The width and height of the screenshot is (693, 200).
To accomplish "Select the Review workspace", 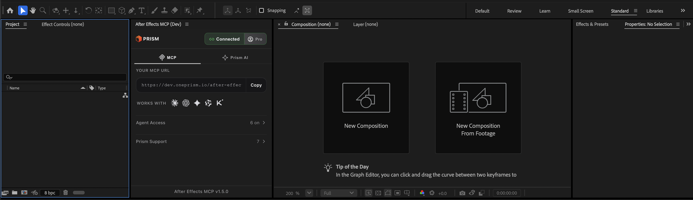I will [514, 11].
